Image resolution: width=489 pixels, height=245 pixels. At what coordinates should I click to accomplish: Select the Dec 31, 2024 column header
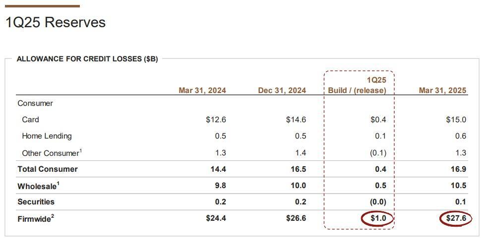[x=282, y=91]
